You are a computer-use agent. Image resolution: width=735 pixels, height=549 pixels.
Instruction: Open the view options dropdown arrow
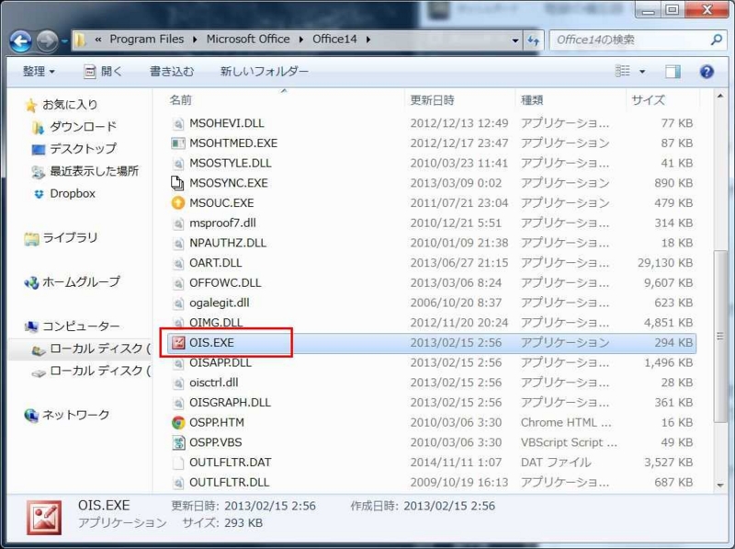[642, 72]
